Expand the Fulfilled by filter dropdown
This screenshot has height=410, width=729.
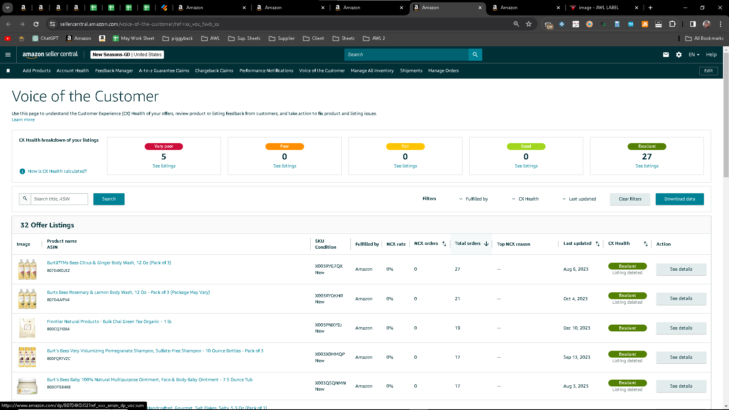click(473, 199)
